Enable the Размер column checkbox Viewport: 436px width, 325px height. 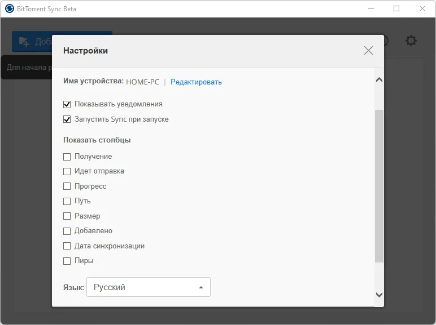click(x=67, y=216)
